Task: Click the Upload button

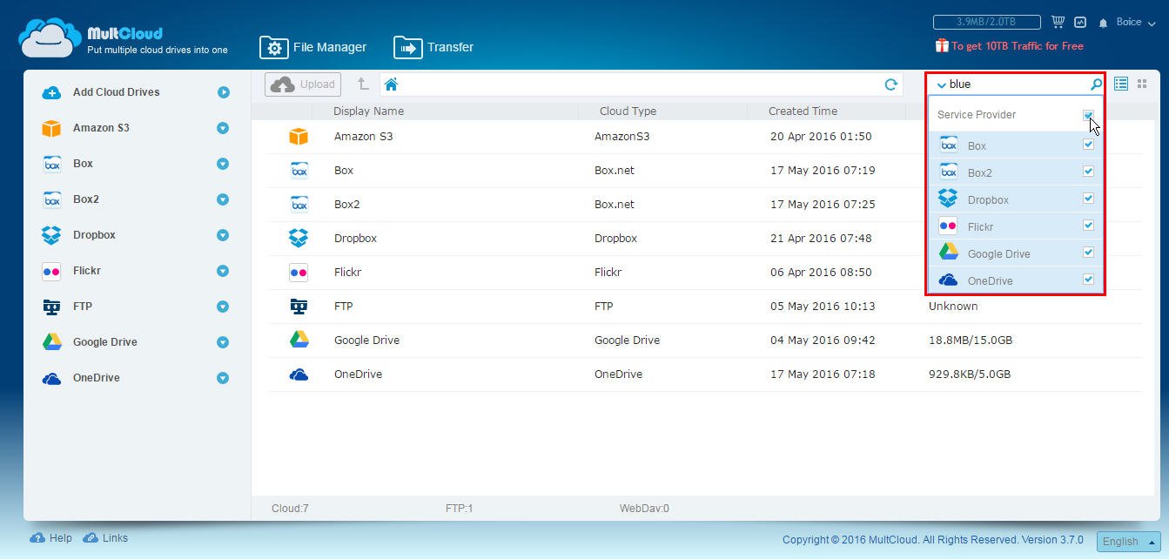Action: point(303,84)
